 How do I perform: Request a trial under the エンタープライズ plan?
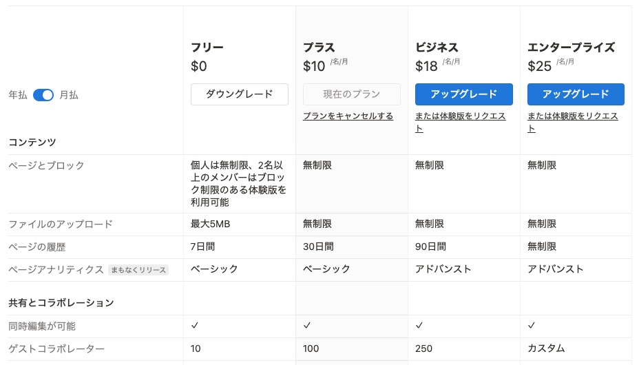pyautogui.click(x=573, y=122)
